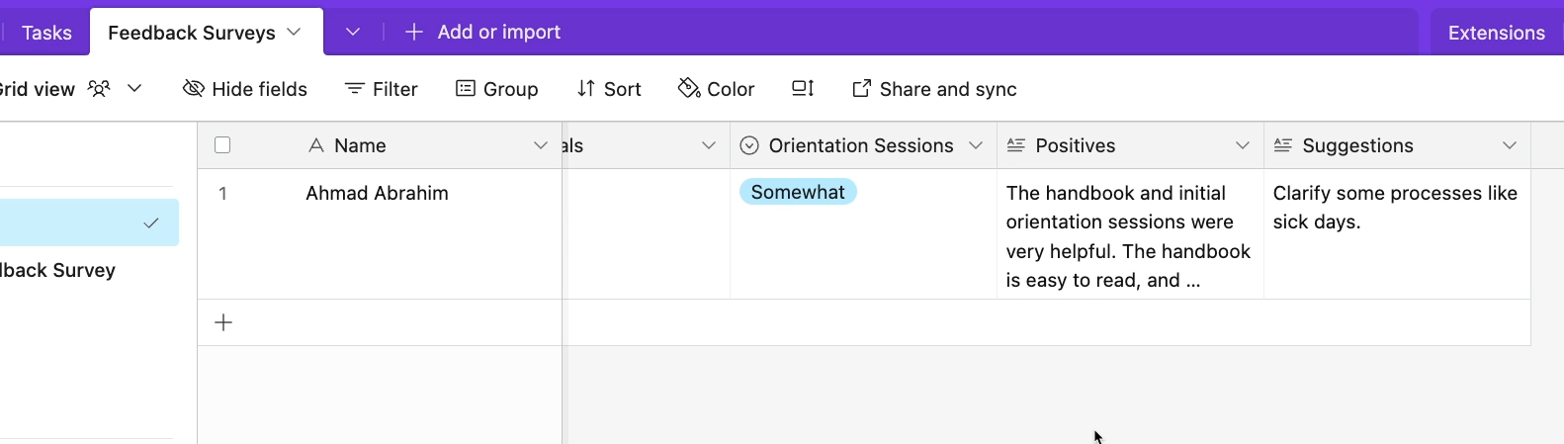Check the select-all checkbox in the header

222,145
